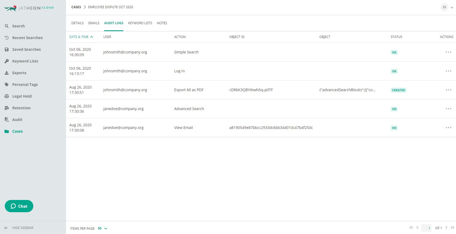Go to last page double-arrow

point(452,228)
